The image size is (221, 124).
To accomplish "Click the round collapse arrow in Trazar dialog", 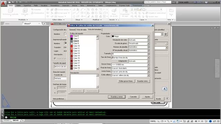I will tap(167, 99).
